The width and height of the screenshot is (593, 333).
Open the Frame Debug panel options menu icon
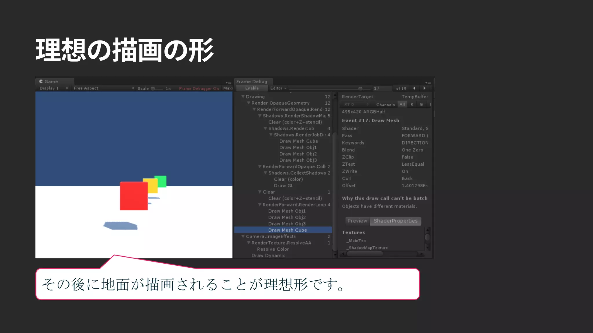[x=428, y=83]
